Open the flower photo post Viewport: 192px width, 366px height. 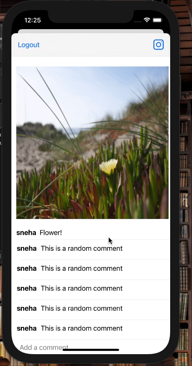tap(92, 142)
